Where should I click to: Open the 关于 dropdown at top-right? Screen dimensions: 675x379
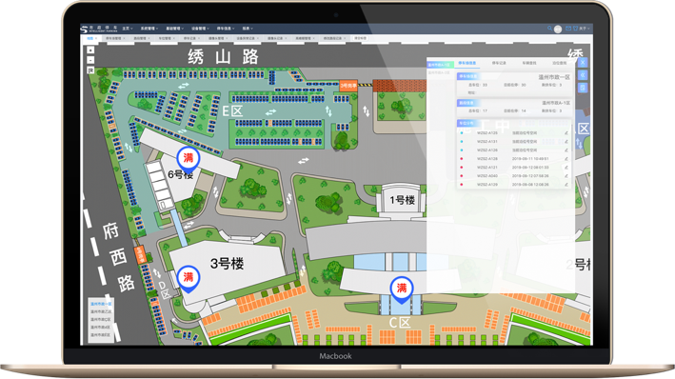[585, 29]
